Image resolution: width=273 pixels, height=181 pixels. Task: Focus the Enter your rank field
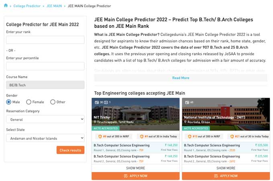(45, 40)
